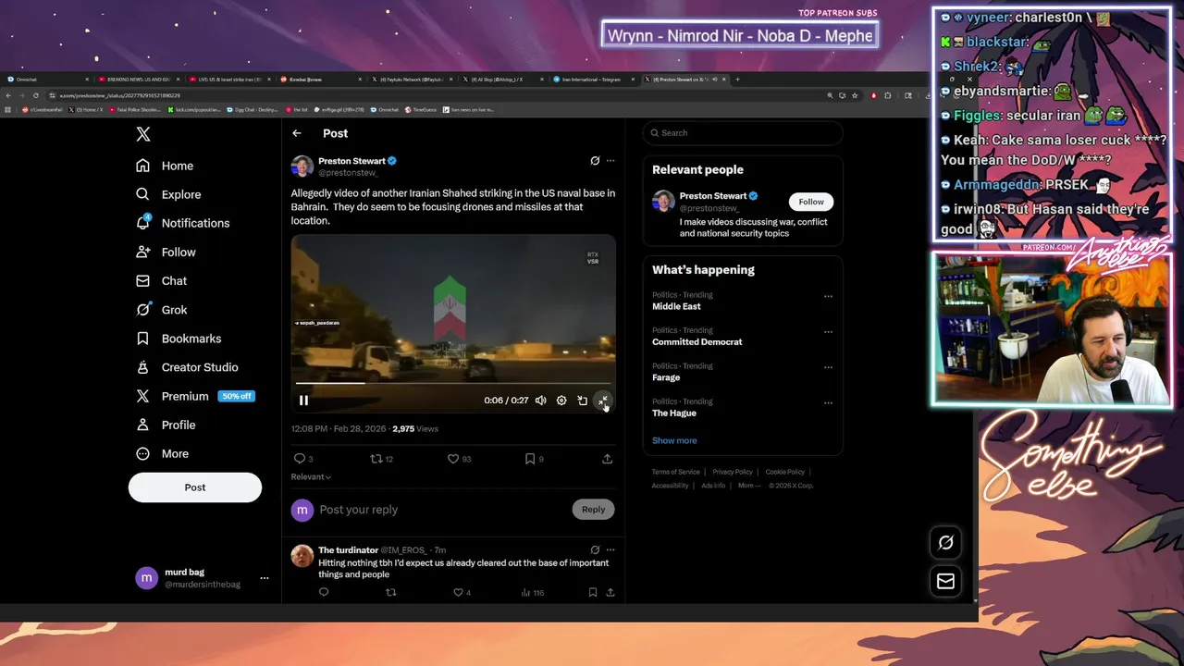
Task: Open floating Messages envelope button
Action: point(945,582)
